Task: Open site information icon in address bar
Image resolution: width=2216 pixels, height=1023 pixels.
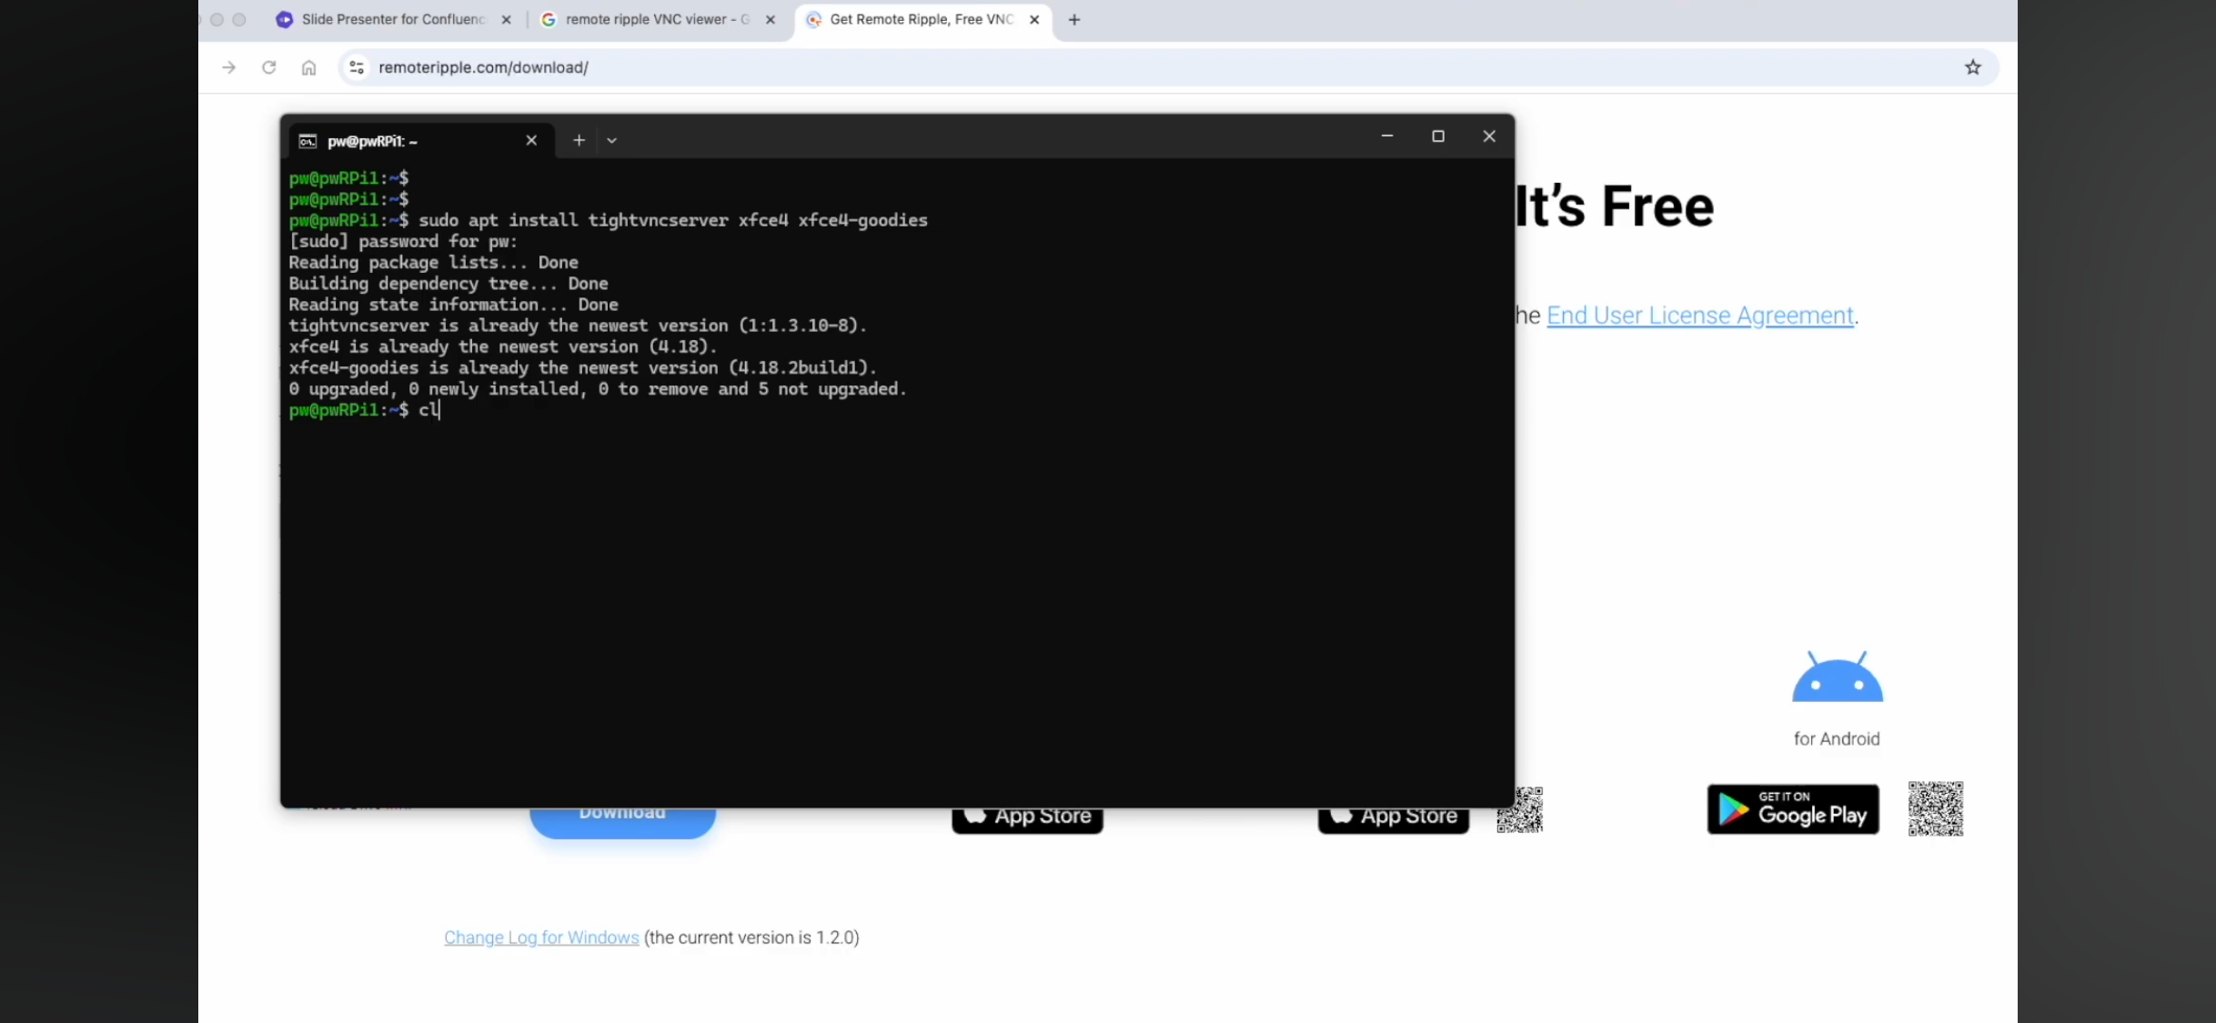Action: 357,67
